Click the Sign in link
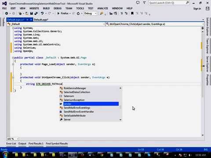 coord(197,8)
